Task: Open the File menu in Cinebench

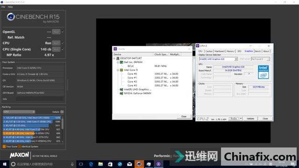Action: pyautogui.click(x=3, y=7)
